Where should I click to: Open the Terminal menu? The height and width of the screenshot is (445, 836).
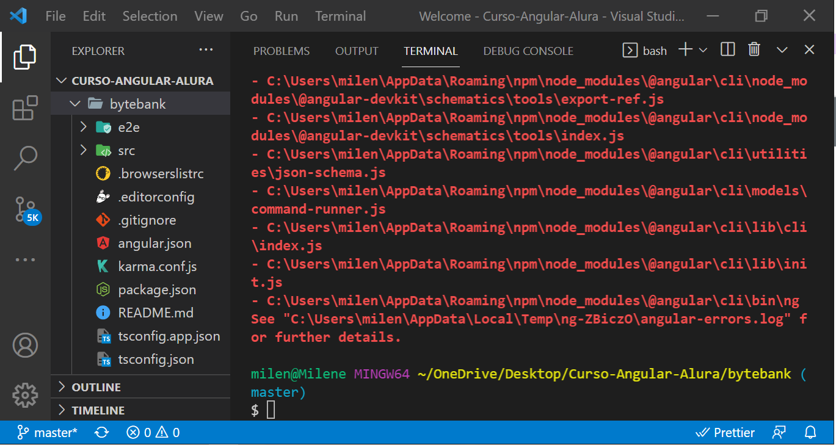tap(341, 16)
